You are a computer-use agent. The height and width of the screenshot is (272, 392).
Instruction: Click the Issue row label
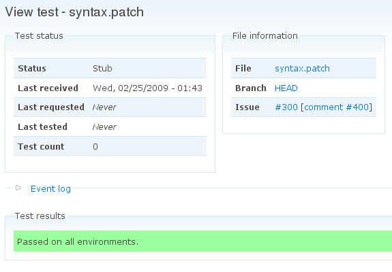247,107
